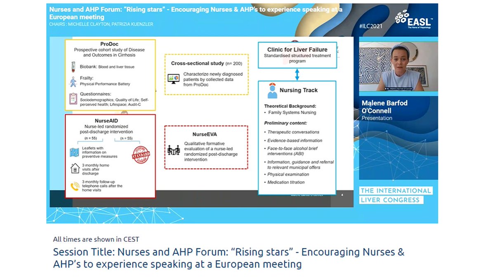Click the nurse icon beside Nursing Track
The width and height of the screenshot is (495, 278).
point(272,90)
